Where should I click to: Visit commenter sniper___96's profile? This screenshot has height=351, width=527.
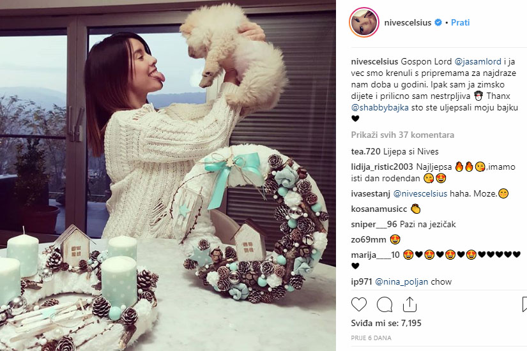tap(374, 224)
